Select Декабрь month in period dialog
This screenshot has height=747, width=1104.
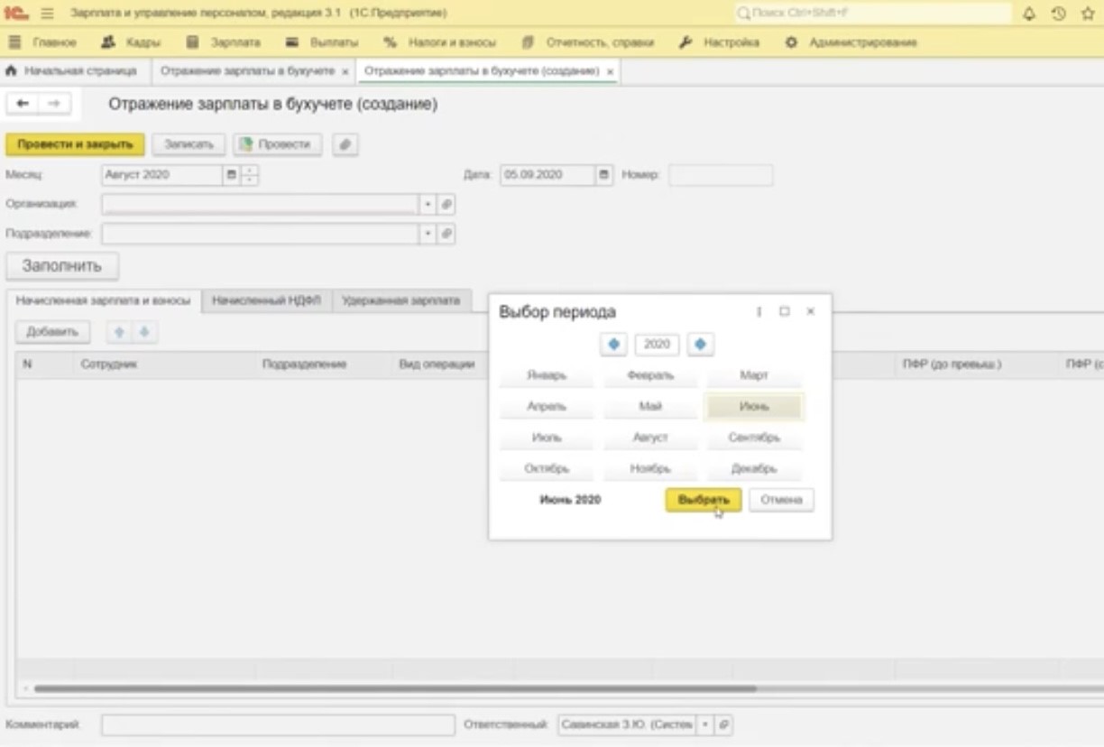point(753,468)
